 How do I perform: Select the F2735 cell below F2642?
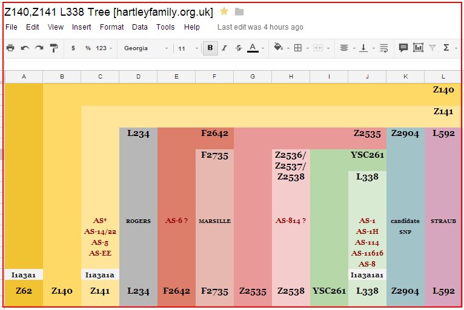point(214,155)
